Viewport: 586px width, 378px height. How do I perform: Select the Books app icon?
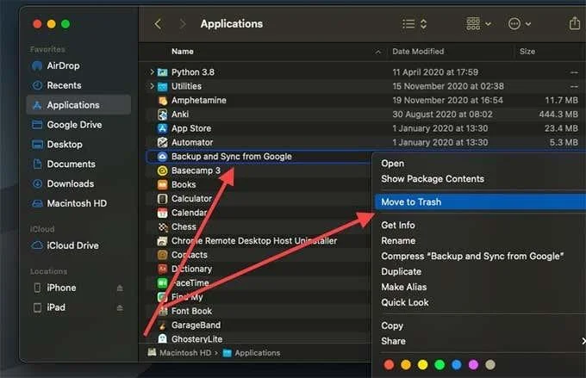tap(162, 184)
